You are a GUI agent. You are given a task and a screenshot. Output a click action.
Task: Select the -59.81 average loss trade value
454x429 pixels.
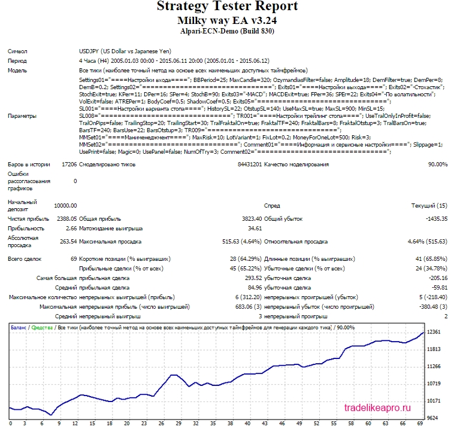tap(440, 288)
